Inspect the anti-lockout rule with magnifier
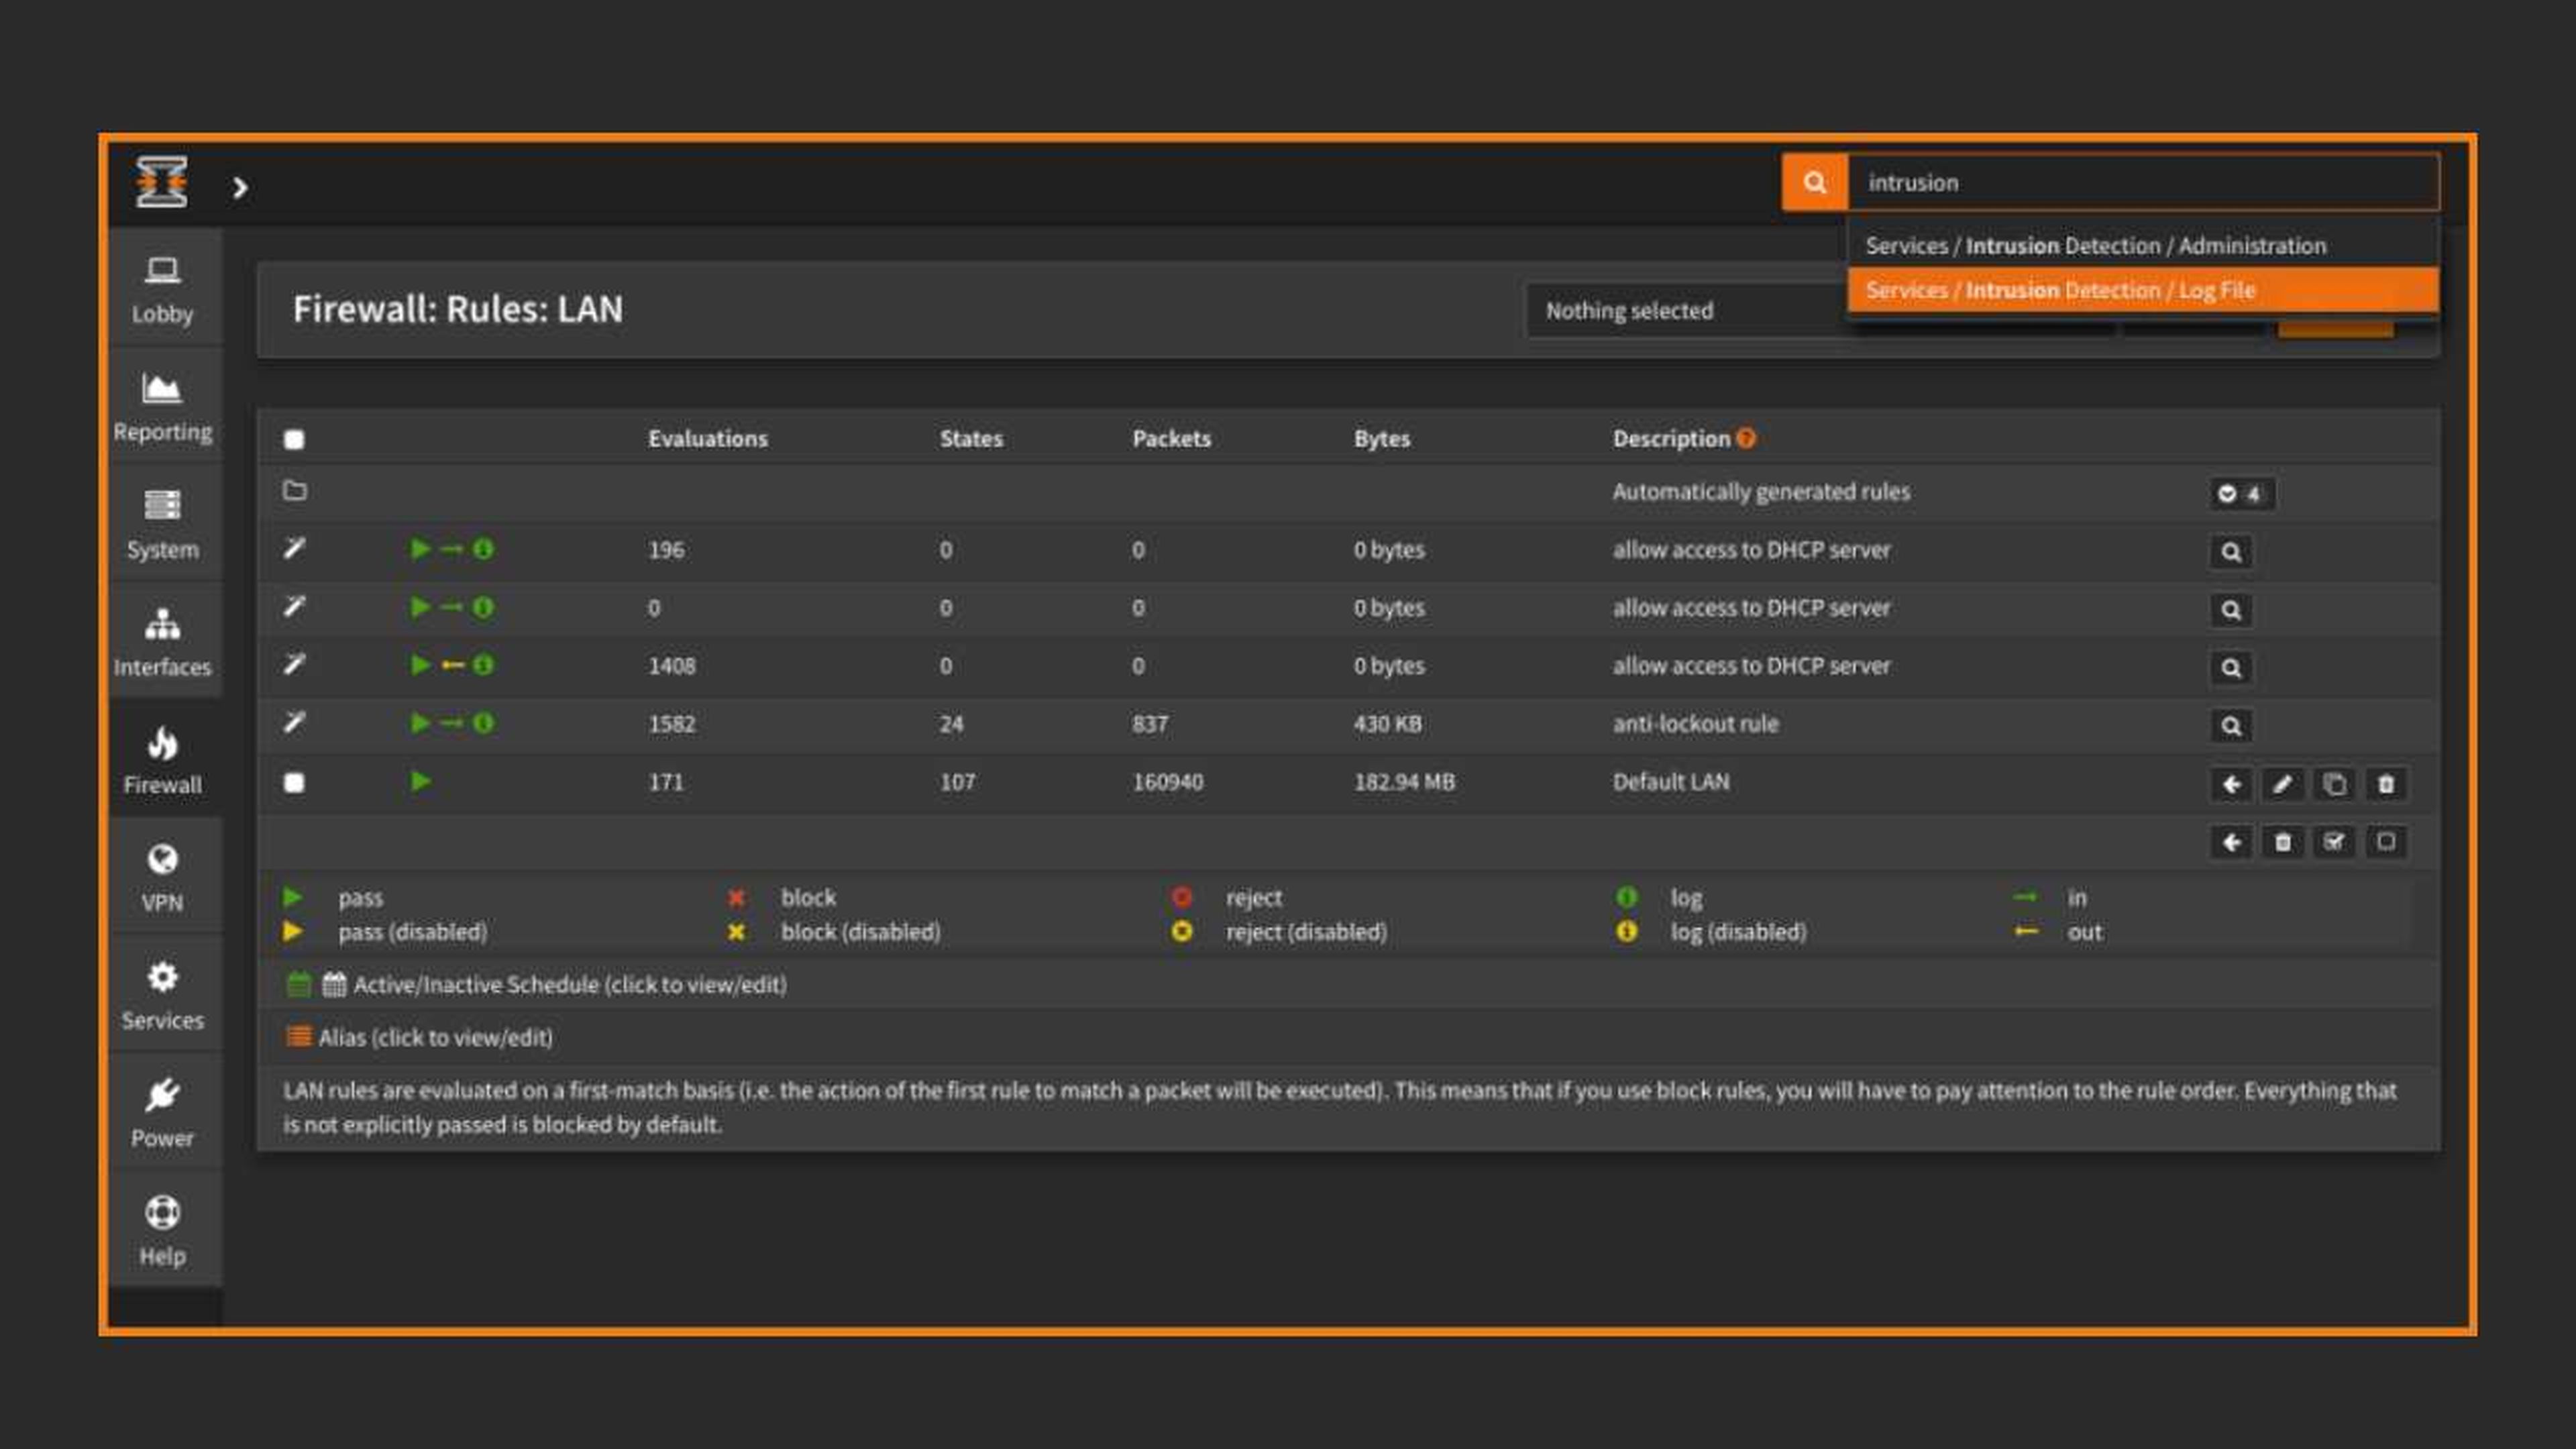This screenshot has height=1449, width=2576. 2231,725
